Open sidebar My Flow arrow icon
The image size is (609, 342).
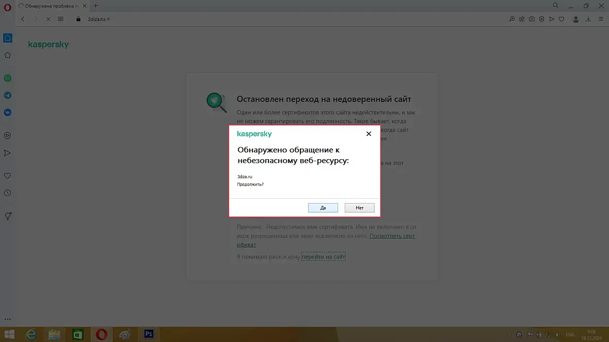[x=7, y=153]
